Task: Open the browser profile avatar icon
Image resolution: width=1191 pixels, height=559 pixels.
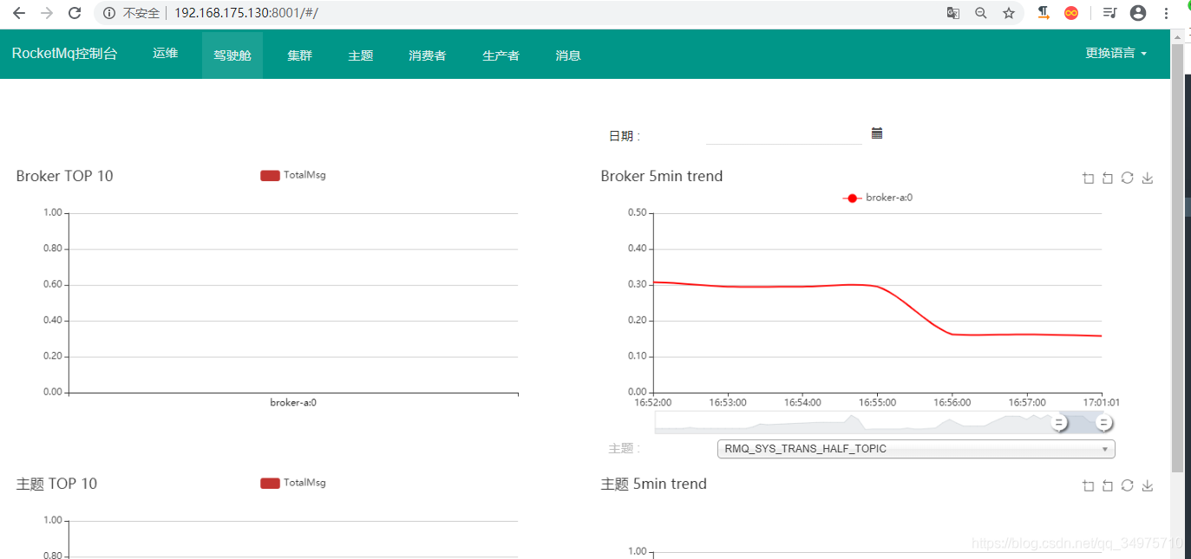Action: point(1138,13)
